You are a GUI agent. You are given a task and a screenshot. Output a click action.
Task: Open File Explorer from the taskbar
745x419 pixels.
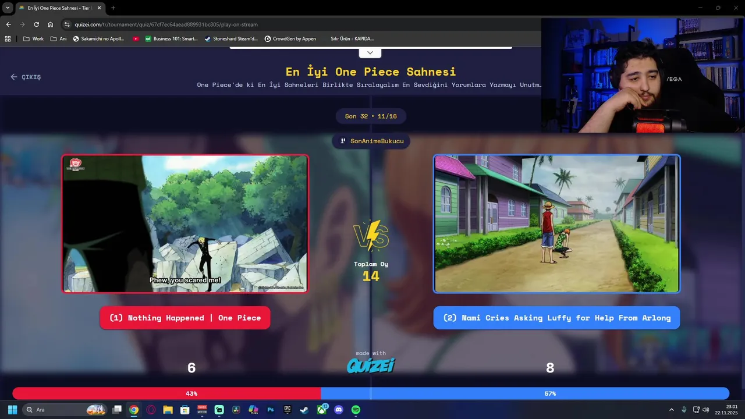coord(168,410)
